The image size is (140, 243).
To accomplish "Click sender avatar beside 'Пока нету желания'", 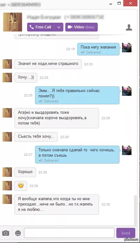I will 127,48.
